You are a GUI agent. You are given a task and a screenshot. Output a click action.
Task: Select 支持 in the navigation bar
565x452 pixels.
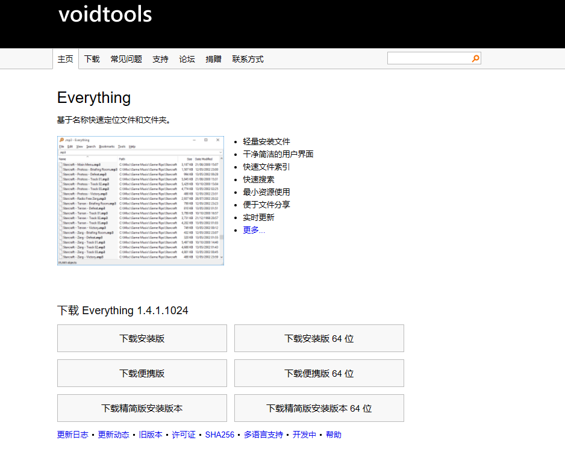pos(160,59)
